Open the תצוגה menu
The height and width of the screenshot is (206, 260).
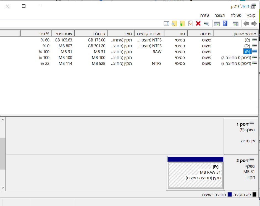coord(220,15)
